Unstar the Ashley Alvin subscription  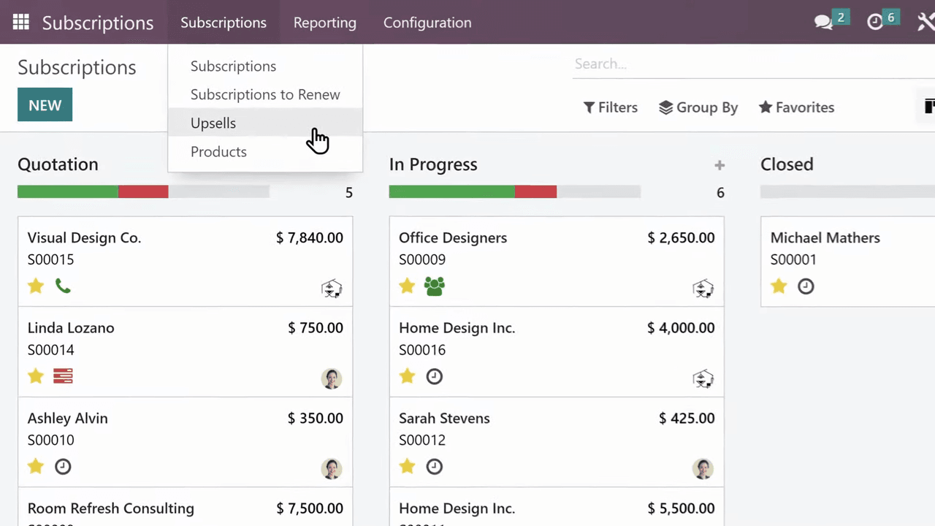coord(35,466)
